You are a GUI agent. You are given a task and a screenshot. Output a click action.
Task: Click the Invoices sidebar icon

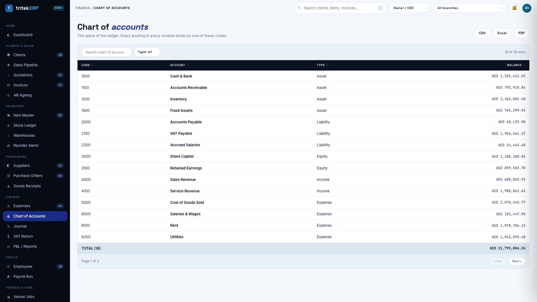pos(9,85)
